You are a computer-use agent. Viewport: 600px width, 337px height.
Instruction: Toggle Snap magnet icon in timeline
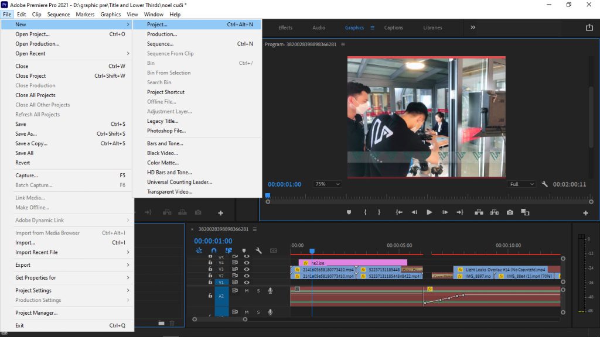coord(214,251)
